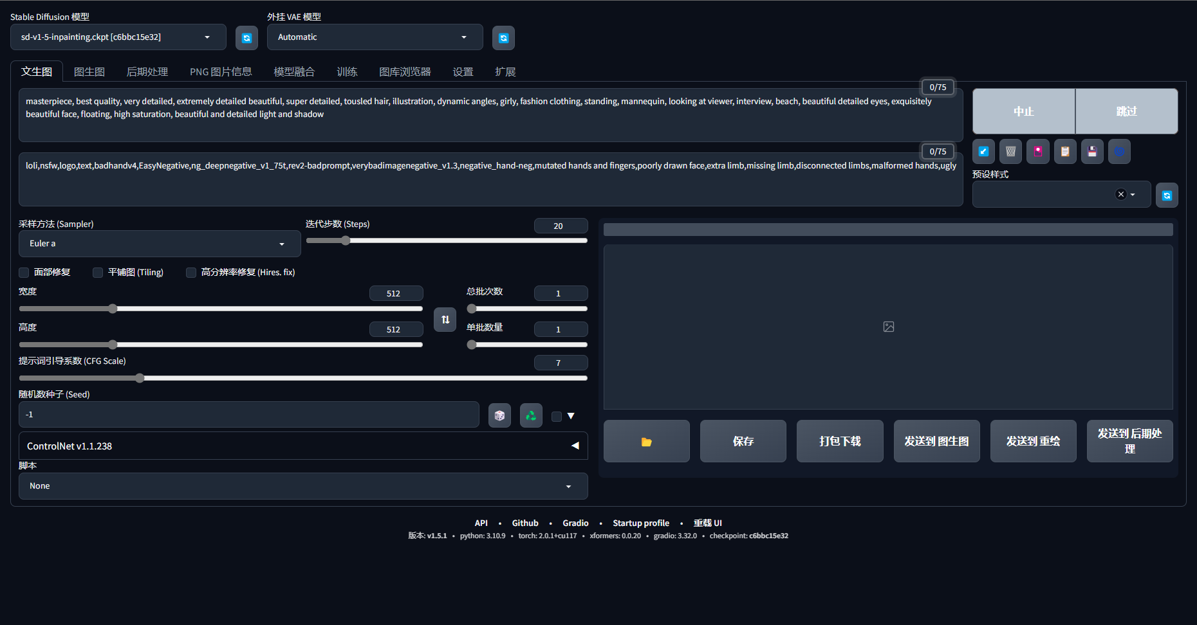Adjust the 总批次数 batch count slider

(527, 309)
